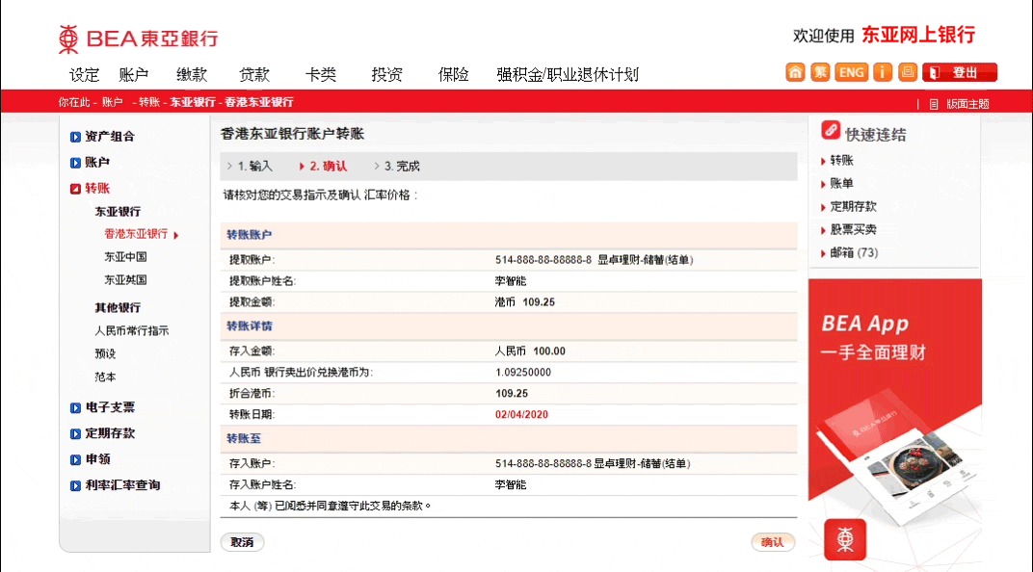Open the 账户 top menu
Image resolution: width=1033 pixels, height=572 pixels.
coord(134,74)
